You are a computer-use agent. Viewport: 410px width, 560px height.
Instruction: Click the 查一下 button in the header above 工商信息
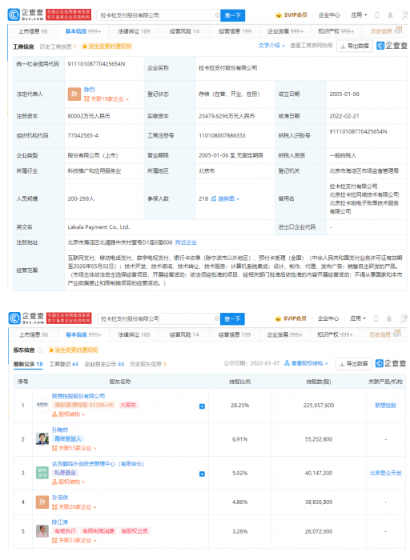(x=232, y=15)
